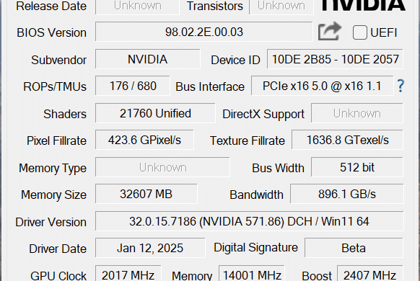Viewport: 420px width, 281px height.
Task: Click the BIOS export share icon
Action: tap(330, 32)
